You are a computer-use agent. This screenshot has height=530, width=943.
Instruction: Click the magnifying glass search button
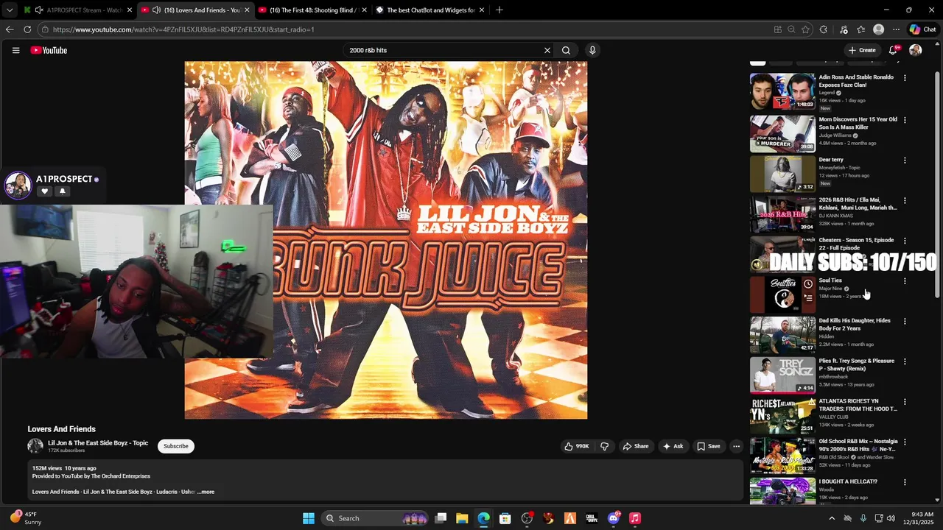tap(566, 50)
